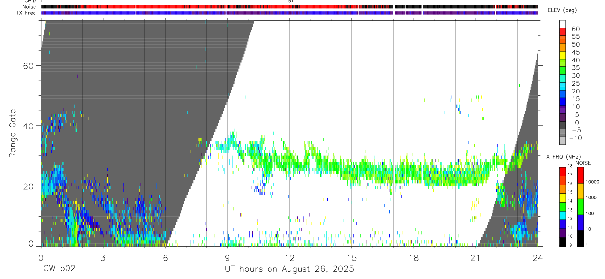Click the '-10' label on ELEV color bar
605x279 pixels.
pos(575,138)
